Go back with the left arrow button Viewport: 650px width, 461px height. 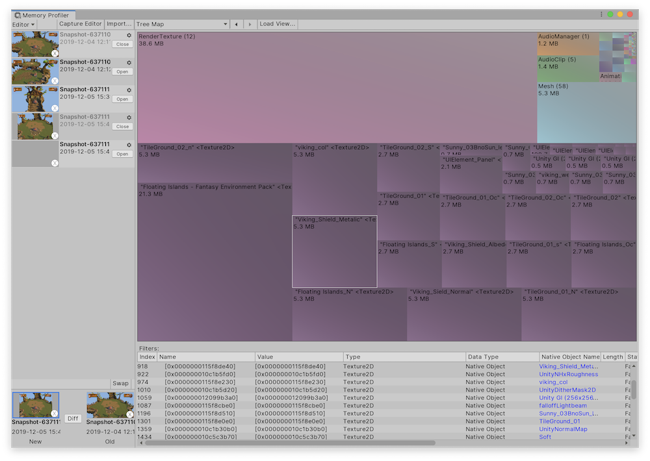click(236, 24)
